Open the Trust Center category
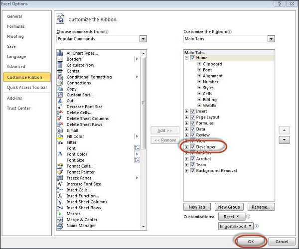The width and height of the screenshot is (299, 249). tap(18, 108)
